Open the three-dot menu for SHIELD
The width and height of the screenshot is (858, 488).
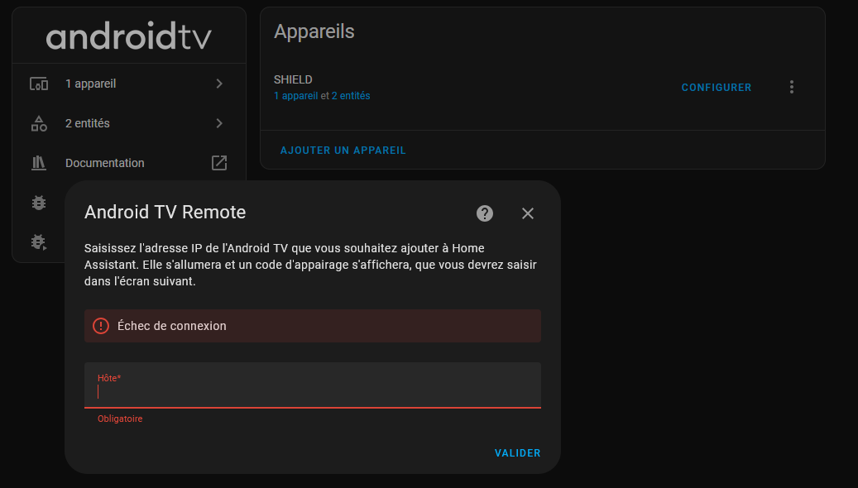coord(792,87)
